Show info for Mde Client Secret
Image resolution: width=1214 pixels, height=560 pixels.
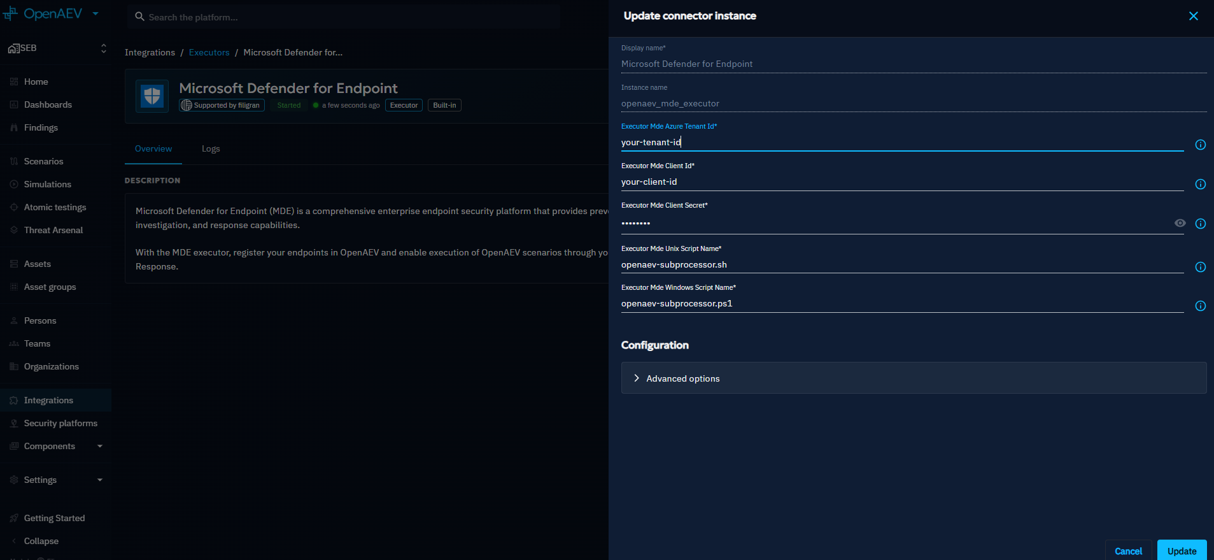tap(1201, 224)
